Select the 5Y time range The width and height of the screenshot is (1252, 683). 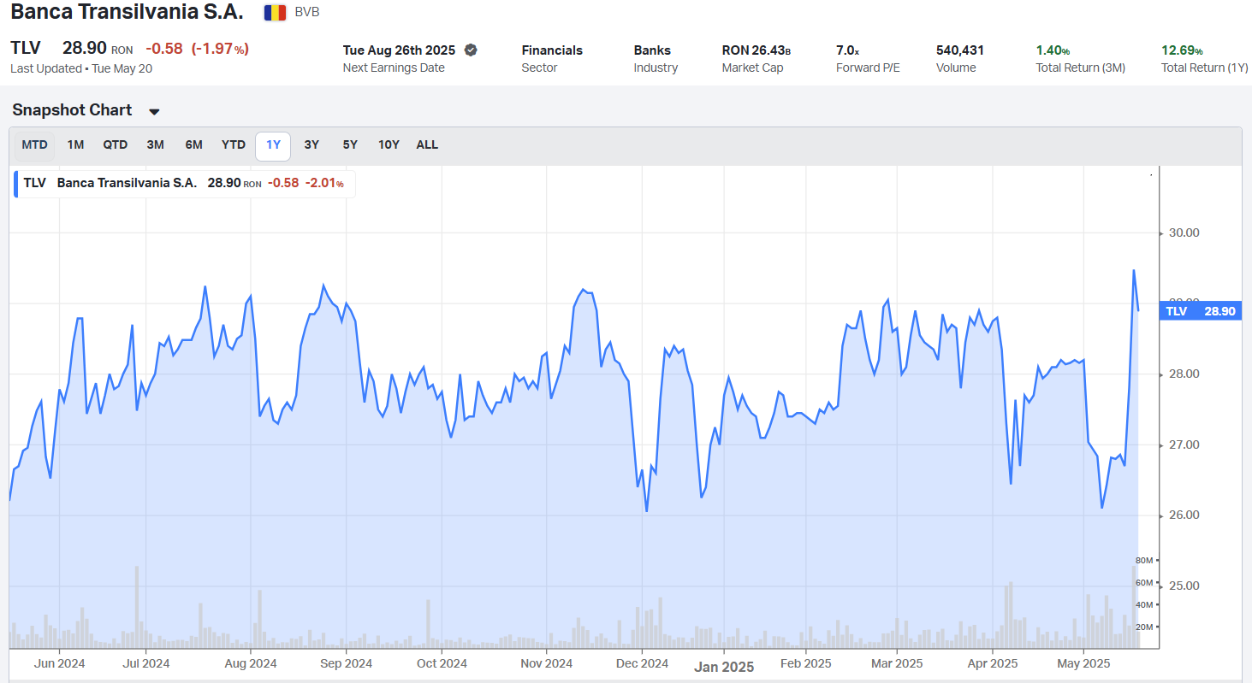click(350, 145)
